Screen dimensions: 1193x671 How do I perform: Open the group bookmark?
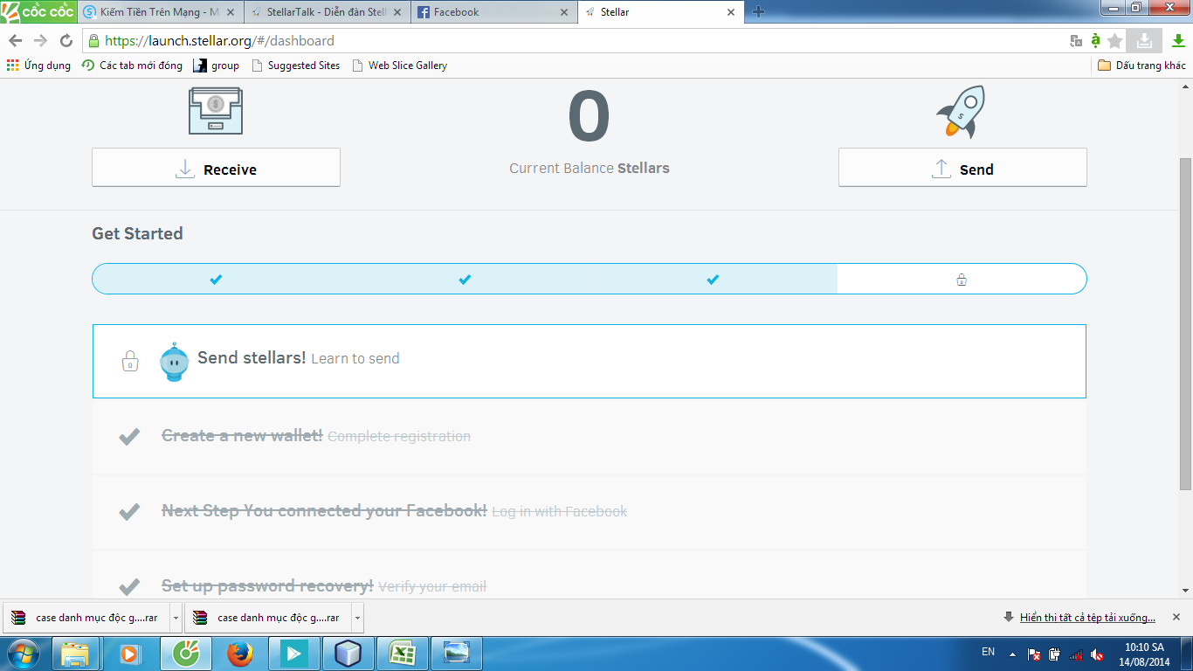tap(216, 66)
